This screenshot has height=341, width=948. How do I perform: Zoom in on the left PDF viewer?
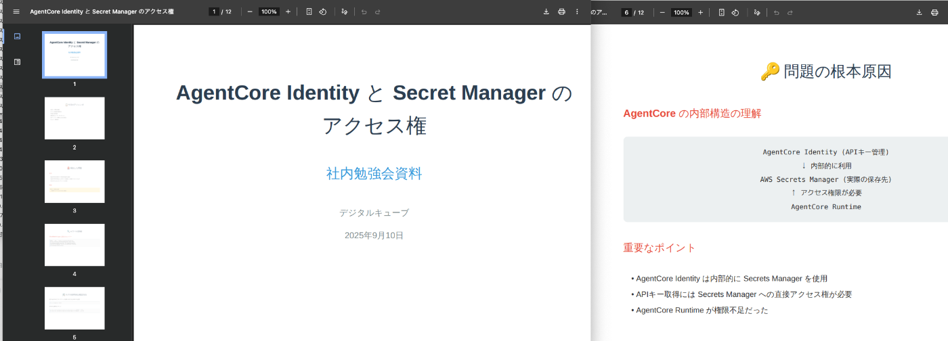(x=288, y=12)
